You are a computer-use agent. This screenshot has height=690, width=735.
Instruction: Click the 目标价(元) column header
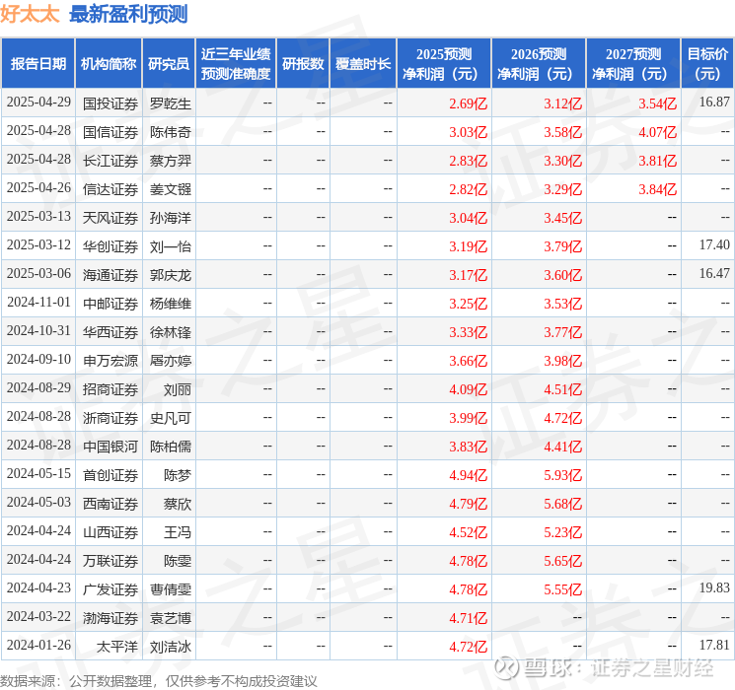coord(707,64)
